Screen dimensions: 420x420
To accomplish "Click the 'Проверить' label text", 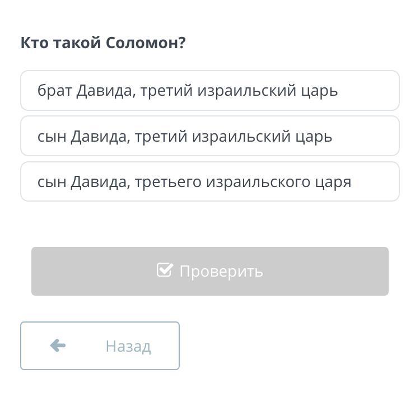I will [x=221, y=271].
